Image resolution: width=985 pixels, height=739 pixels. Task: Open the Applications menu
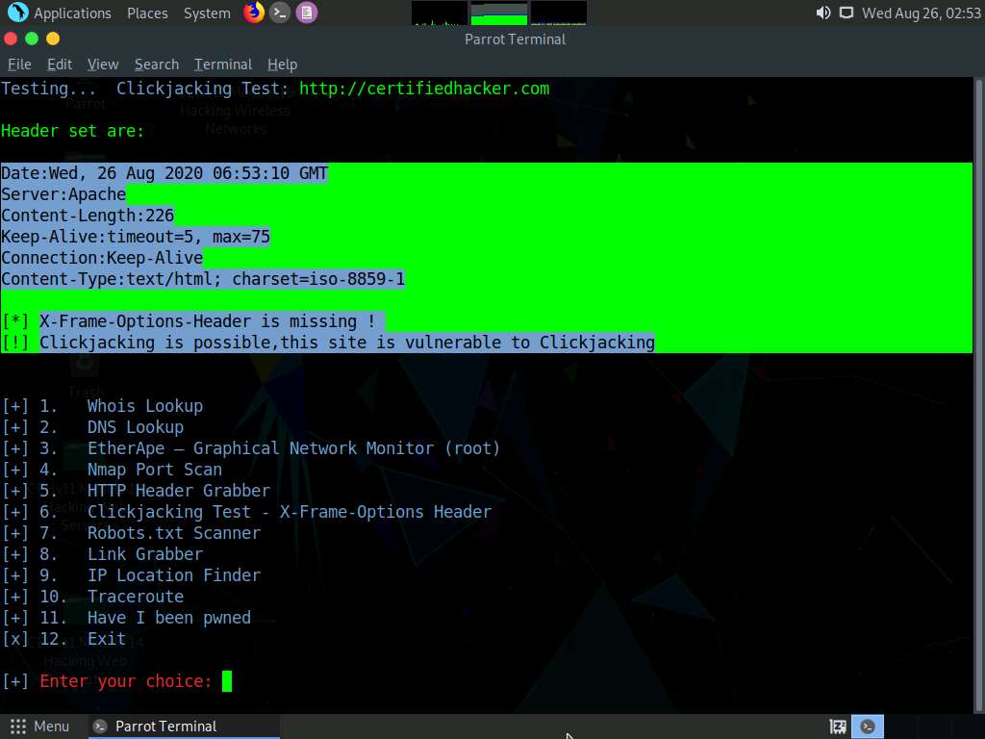click(x=72, y=13)
